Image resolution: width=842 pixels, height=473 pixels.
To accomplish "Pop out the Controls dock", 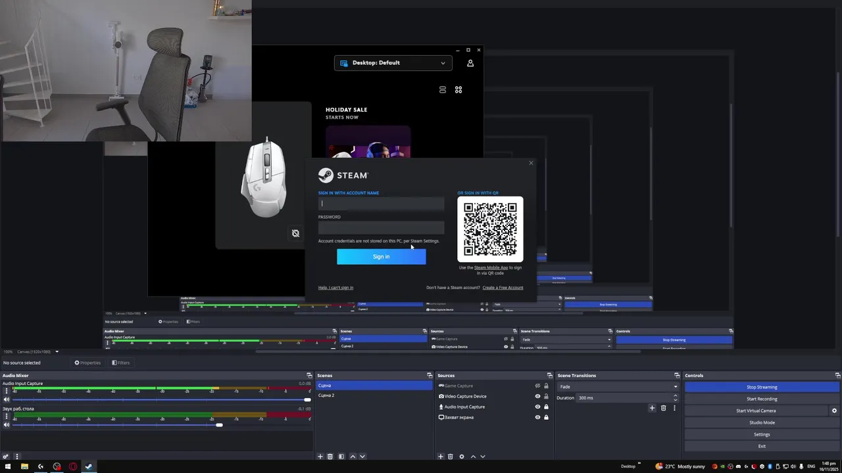I will pyautogui.click(x=837, y=376).
